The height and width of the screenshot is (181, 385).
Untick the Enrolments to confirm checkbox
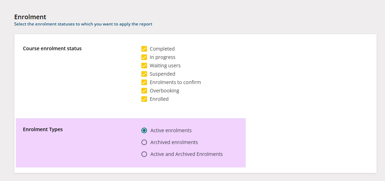(x=144, y=82)
